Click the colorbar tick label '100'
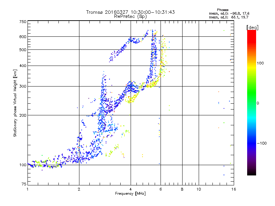 [x=260, y=63]
